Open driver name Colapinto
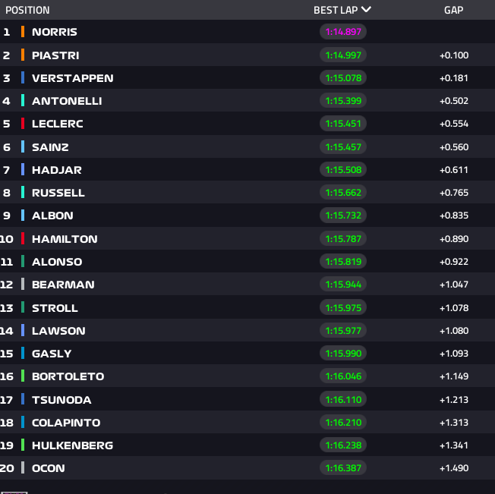This screenshot has width=495, height=494. coord(66,423)
